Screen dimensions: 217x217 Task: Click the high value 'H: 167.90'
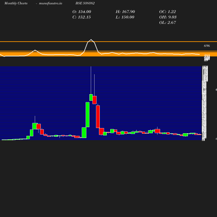125,12
